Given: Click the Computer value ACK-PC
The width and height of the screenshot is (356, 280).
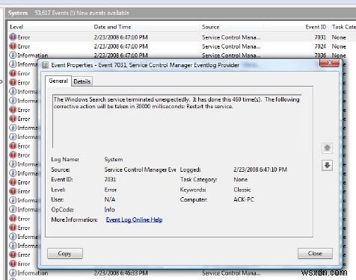Looking at the screenshot, I should point(244,199).
